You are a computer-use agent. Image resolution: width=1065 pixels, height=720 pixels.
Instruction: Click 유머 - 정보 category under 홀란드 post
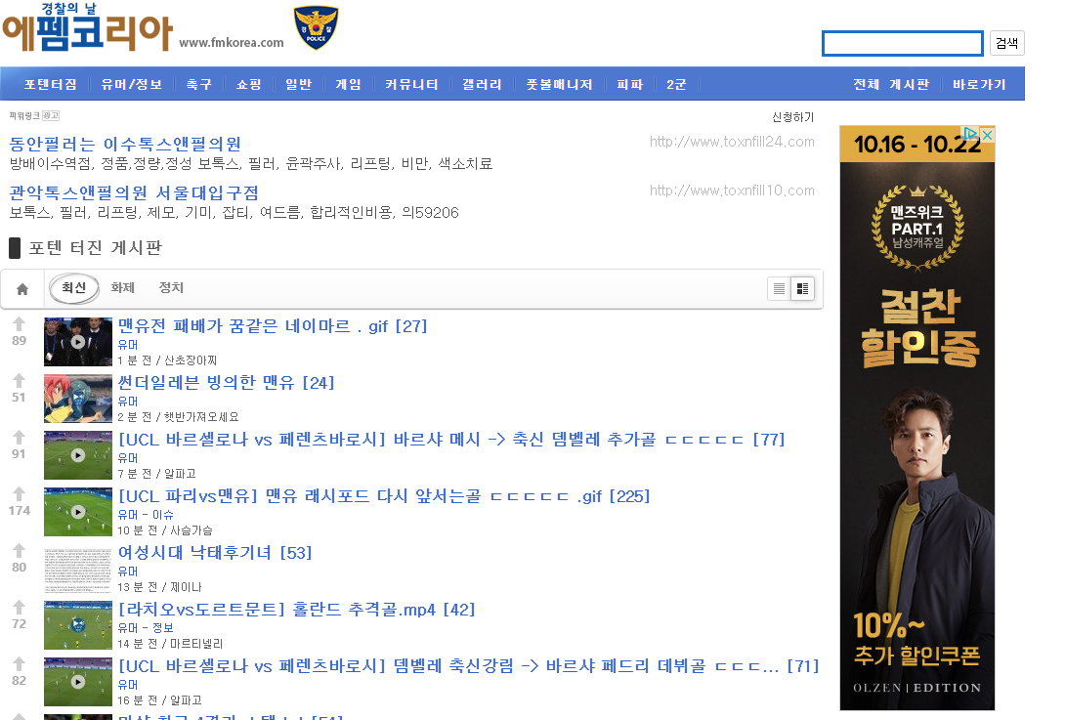[x=146, y=628]
